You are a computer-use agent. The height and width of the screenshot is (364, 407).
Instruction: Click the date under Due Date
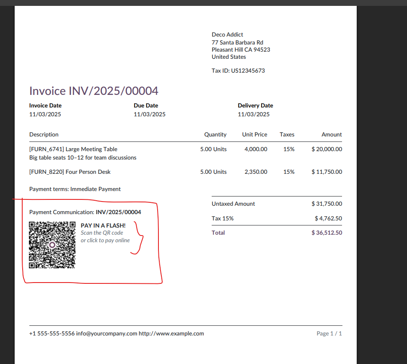[x=150, y=114]
